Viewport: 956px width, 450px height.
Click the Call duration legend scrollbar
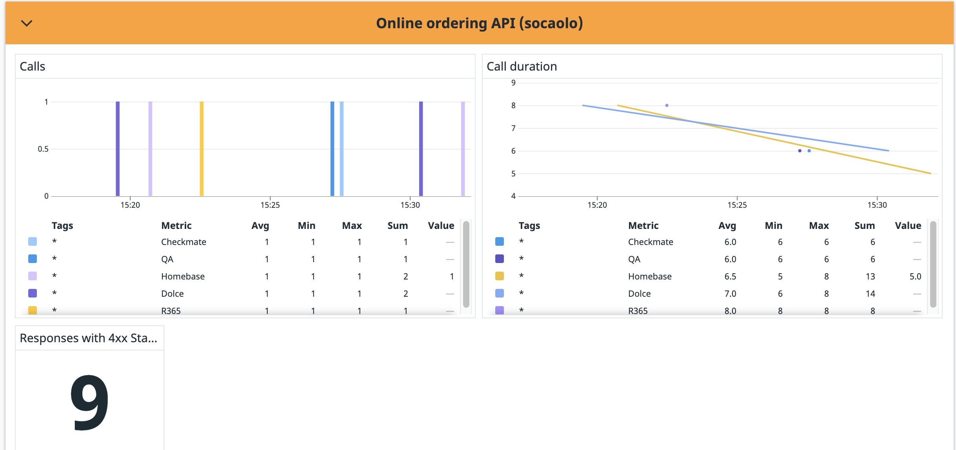click(x=933, y=264)
